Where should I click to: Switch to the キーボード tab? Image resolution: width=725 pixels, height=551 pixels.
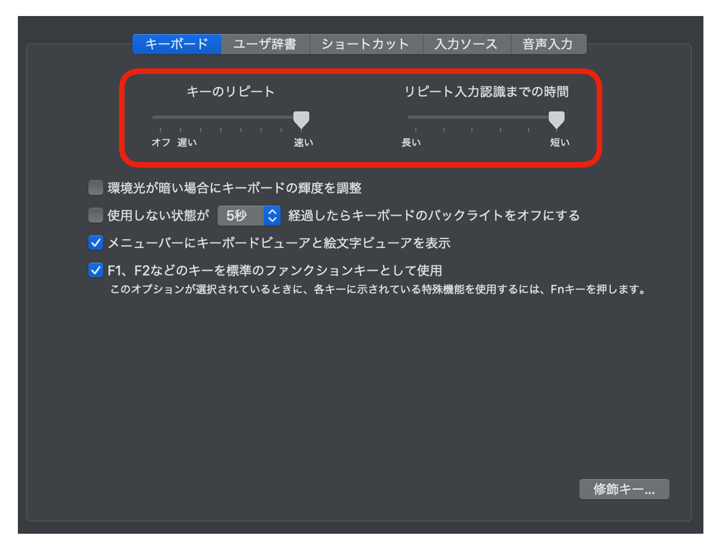tap(176, 44)
